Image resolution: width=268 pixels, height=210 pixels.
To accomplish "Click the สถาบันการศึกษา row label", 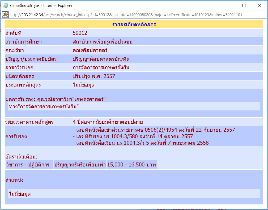I will (x=24, y=42).
